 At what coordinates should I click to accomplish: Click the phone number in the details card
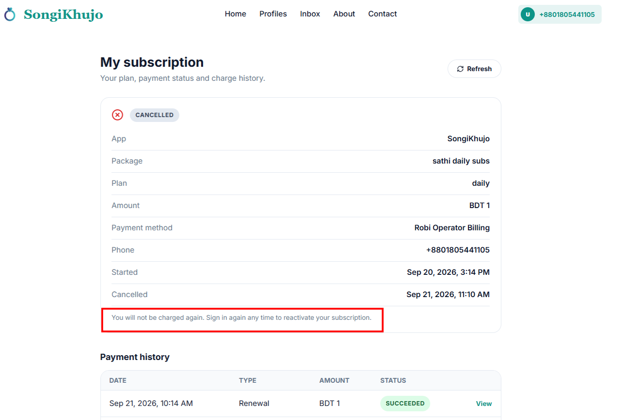pyautogui.click(x=458, y=250)
